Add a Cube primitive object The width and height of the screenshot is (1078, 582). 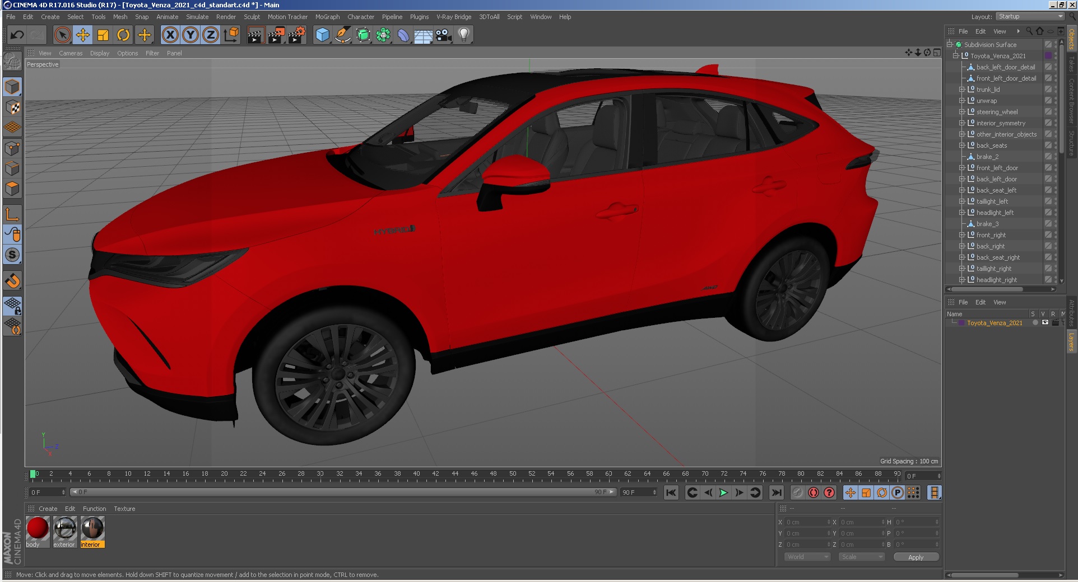[323, 35]
